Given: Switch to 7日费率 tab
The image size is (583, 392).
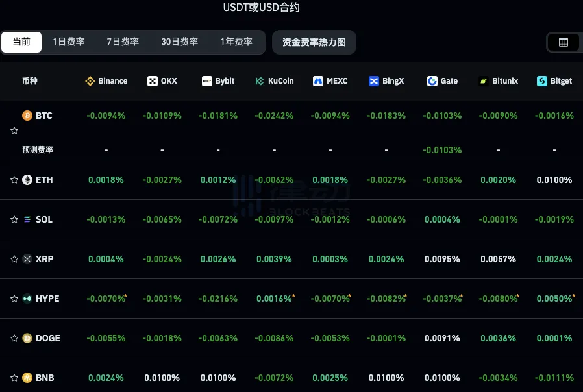Looking at the screenshot, I should 123,42.
